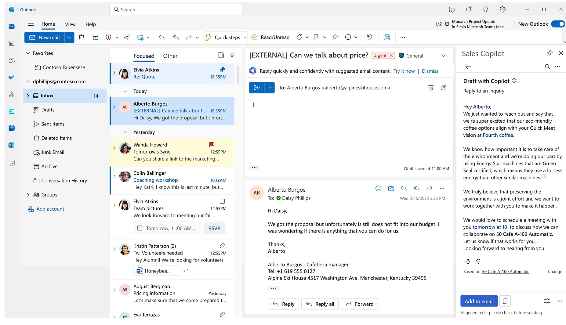Open settings gear in title bar
Viewport: 566px width, 325px height.
[503, 9]
